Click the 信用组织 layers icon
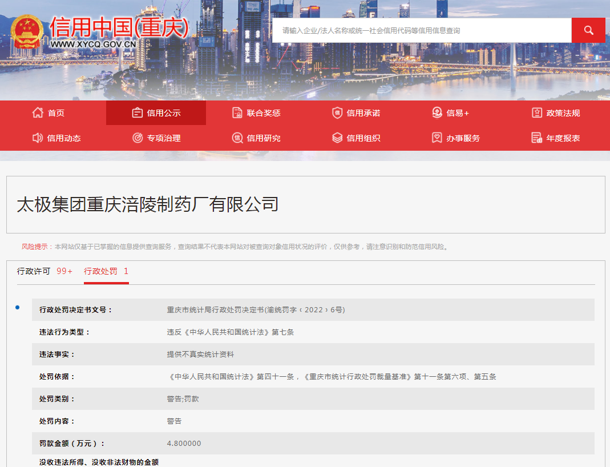 (337, 138)
